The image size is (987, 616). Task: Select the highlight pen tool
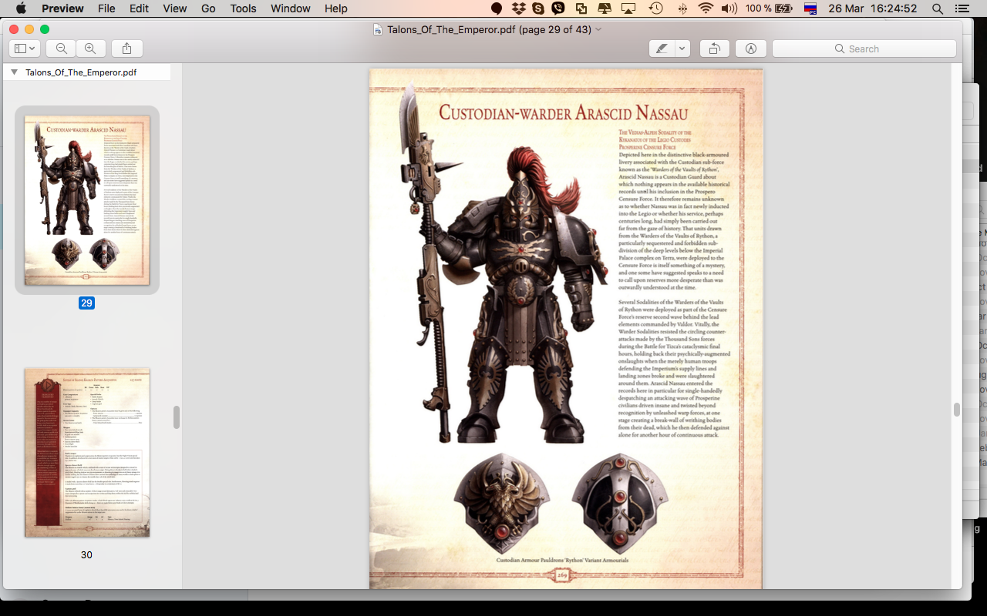662,49
